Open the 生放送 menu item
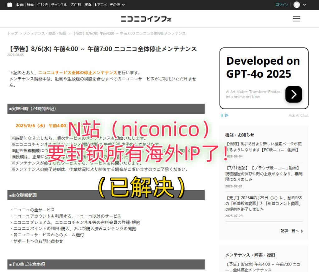The width and height of the screenshot is (319, 272). [42, 5]
